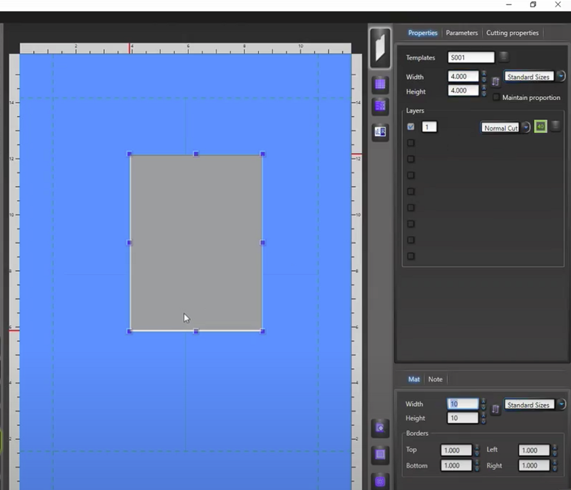The width and height of the screenshot is (571, 490).
Task: Click the browse button next to Templates field
Action: coord(503,57)
